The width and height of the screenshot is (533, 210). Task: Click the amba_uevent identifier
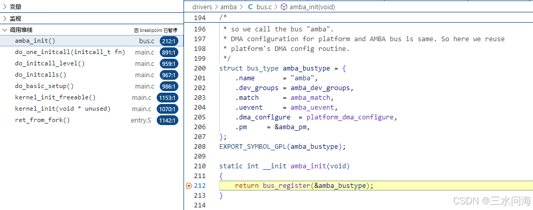(312, 108)
